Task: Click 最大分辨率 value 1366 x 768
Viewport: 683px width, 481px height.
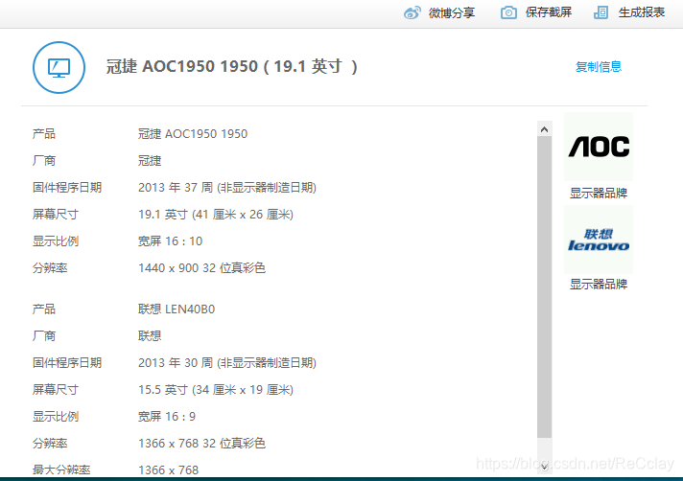Action: (168, 470)
